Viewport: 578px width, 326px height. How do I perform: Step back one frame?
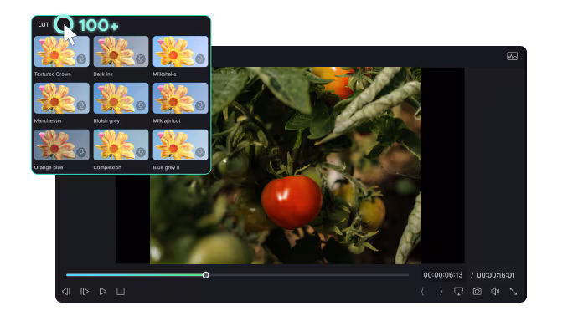pos(66,292)
